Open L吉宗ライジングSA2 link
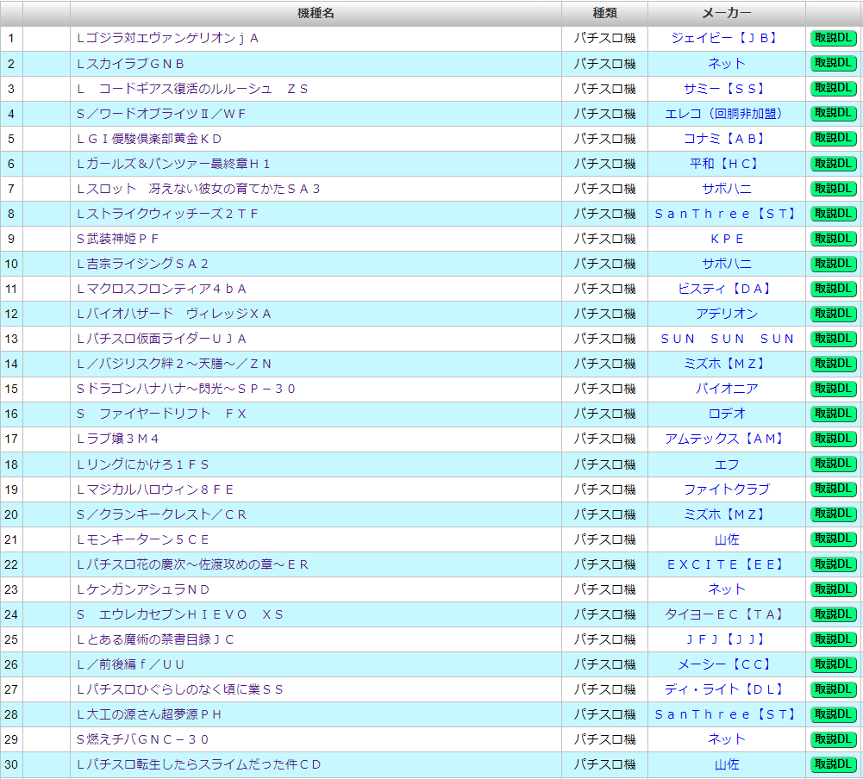The height and width of the screenshot is (779, 863). click(142, 264)
